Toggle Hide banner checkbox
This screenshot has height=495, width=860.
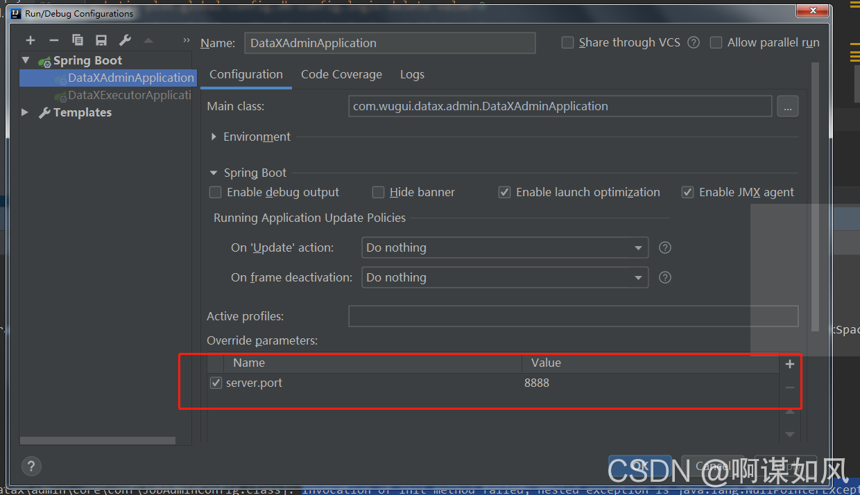(378, 192)
